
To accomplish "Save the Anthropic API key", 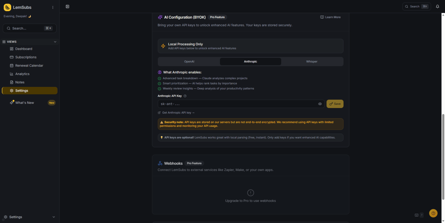I will [335, 104].
